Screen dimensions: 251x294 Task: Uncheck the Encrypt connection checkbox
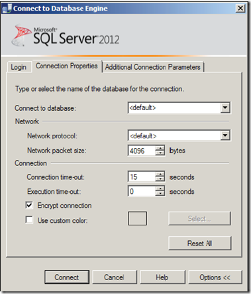(29, 205)
